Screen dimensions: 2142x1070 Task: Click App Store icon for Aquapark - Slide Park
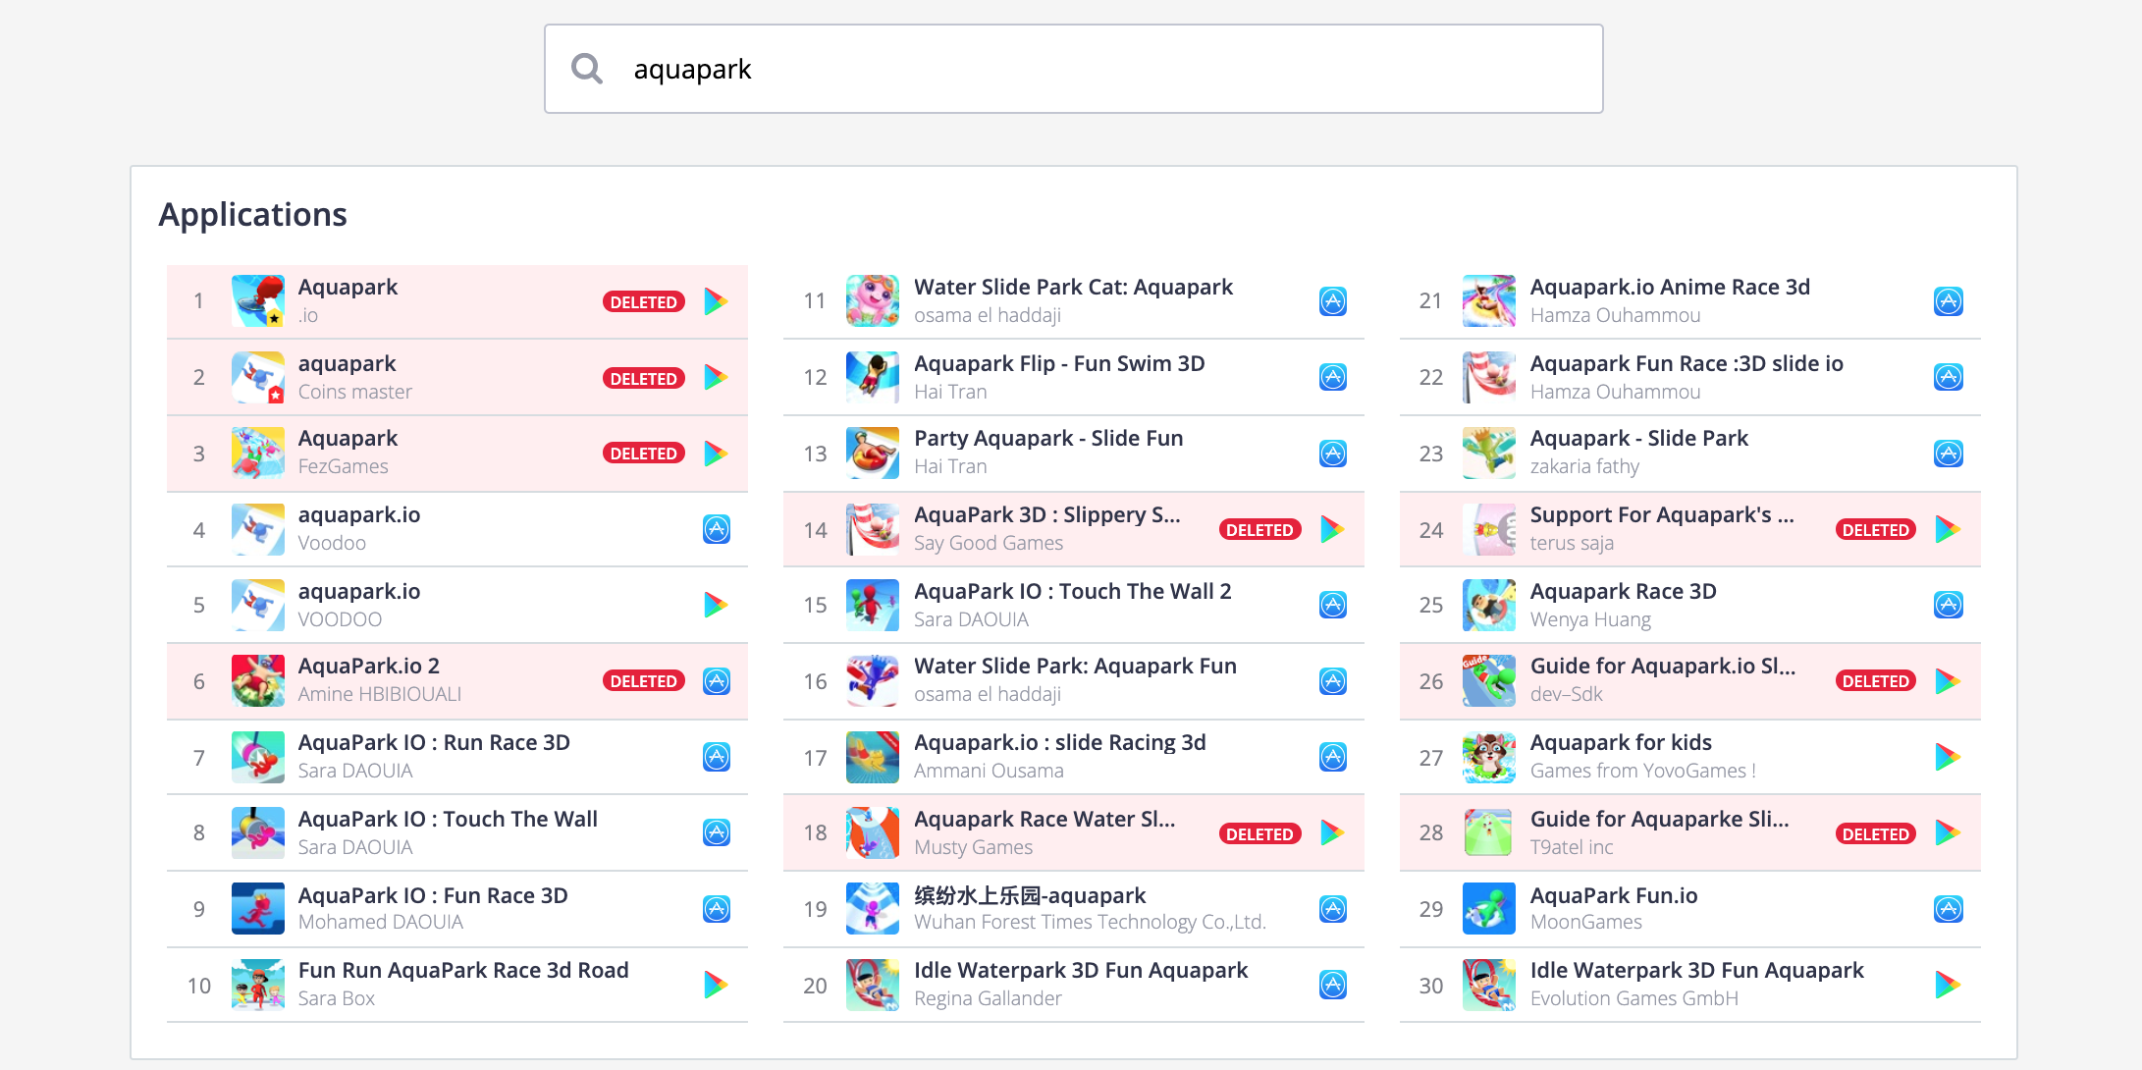[x=1949, y=453]
